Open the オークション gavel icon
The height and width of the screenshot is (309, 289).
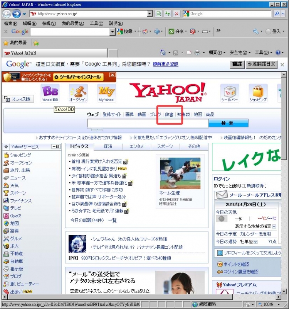click(78, 93)
